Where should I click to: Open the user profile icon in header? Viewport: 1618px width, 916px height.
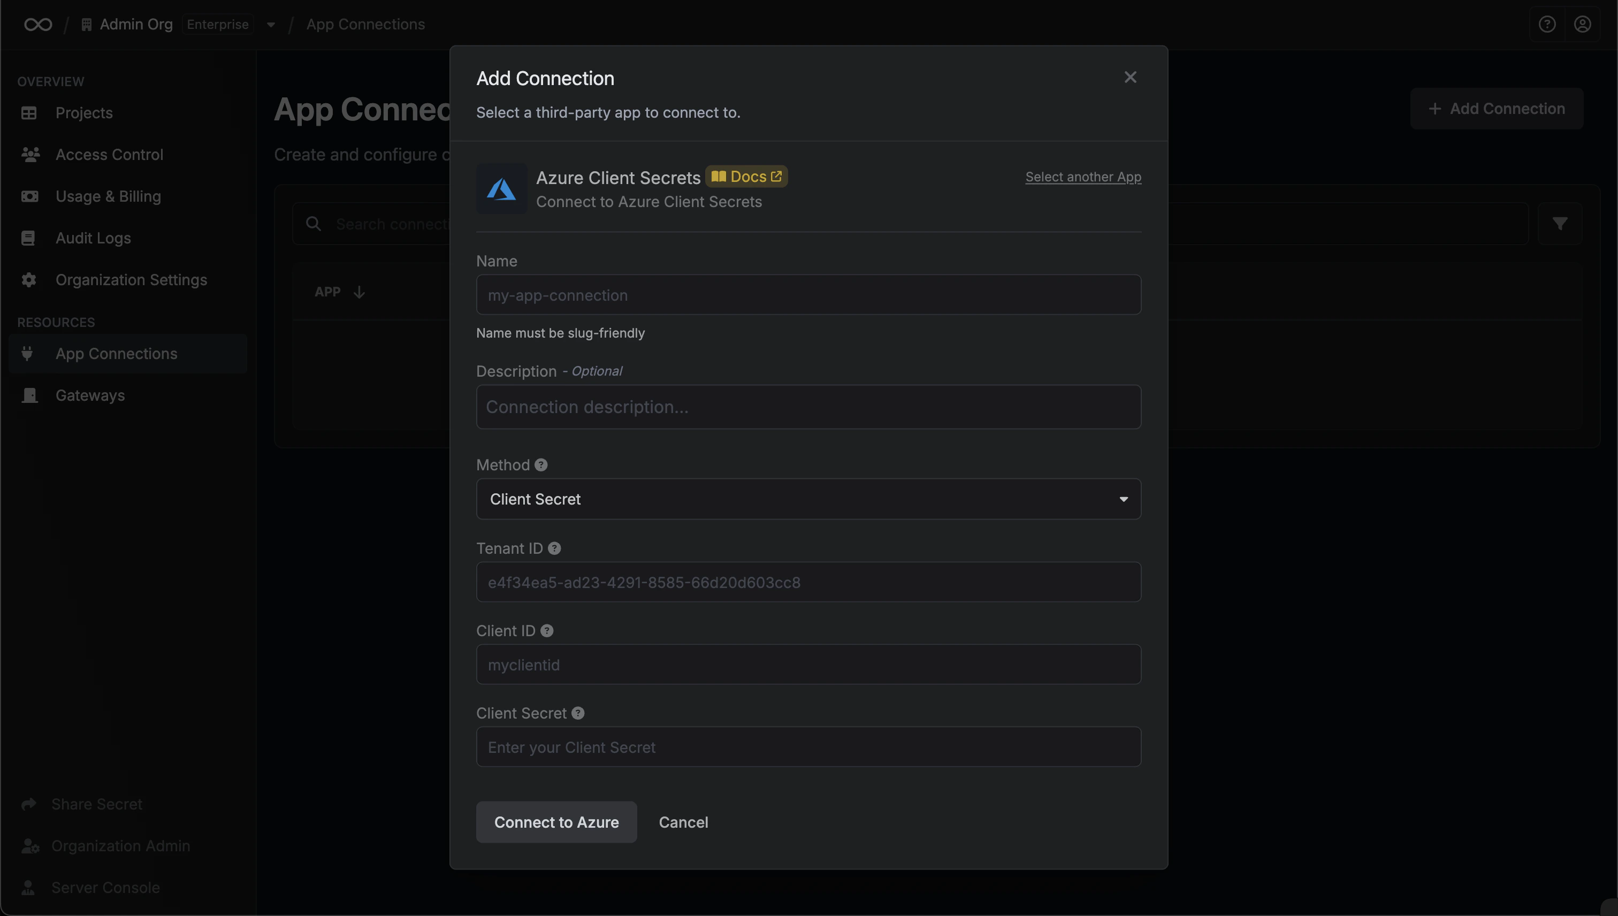[x=1582, y=25]
